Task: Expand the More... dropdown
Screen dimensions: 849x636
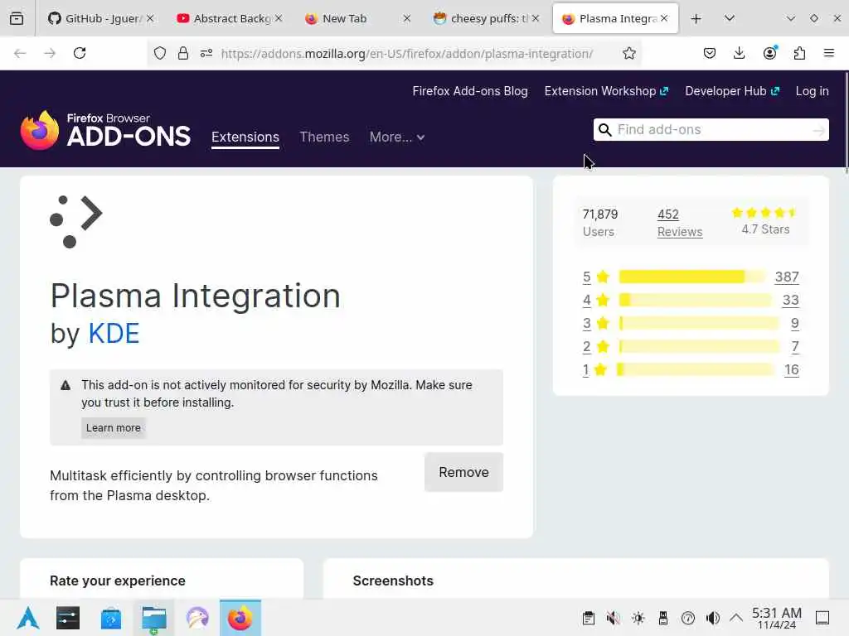Action: point(397,137)
